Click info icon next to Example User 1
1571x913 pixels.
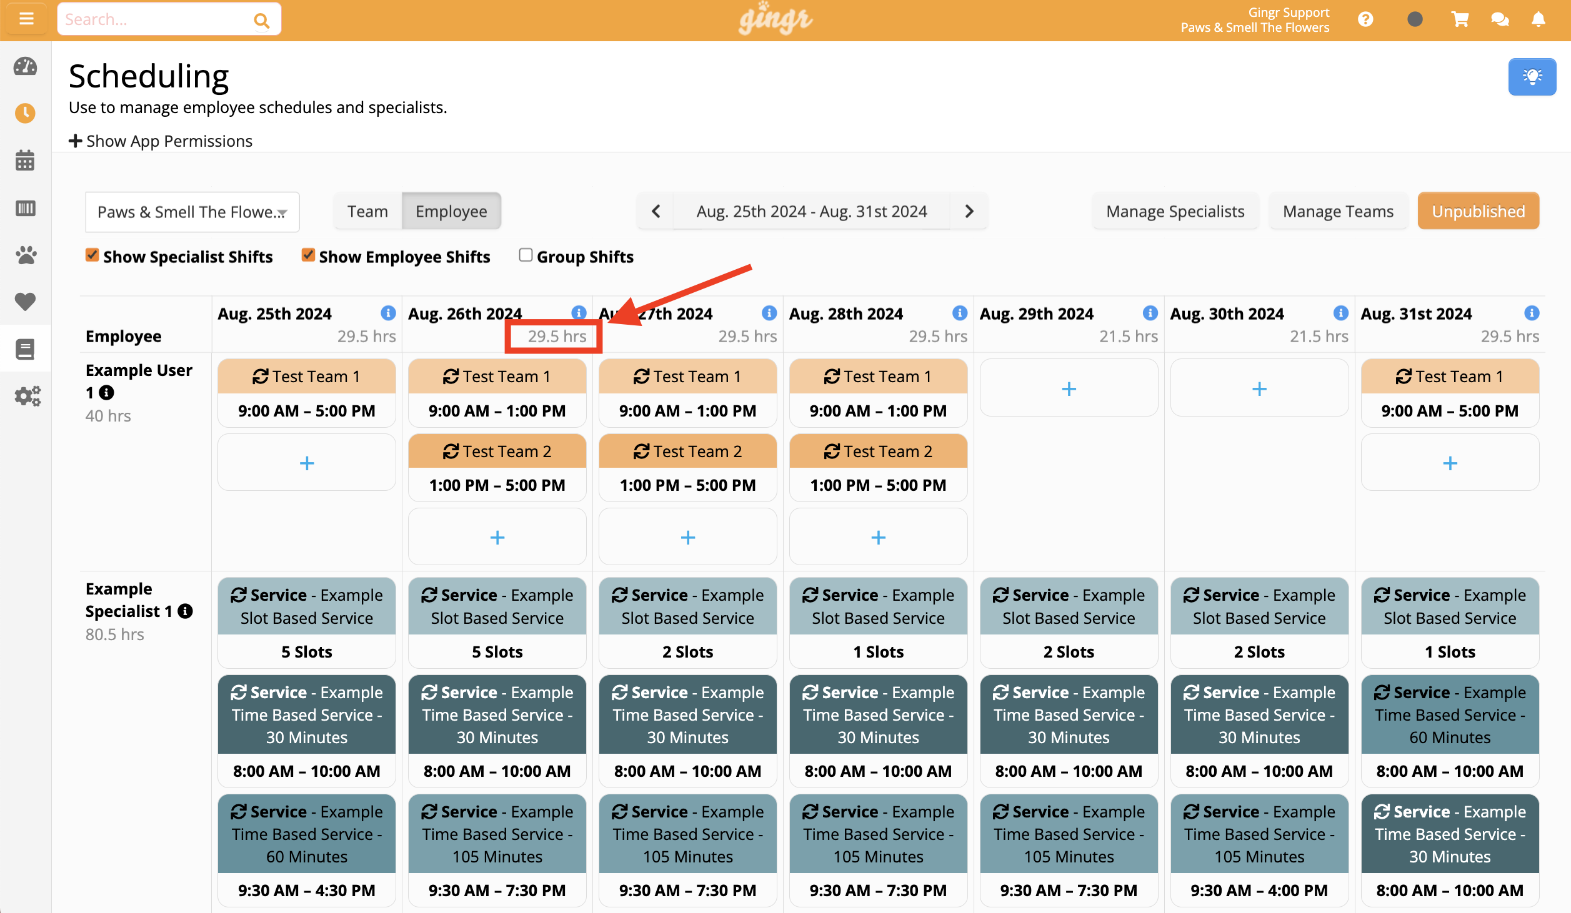click(107, 392)
